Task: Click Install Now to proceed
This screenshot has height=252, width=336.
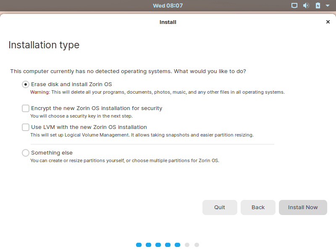Action: (303, 207)
